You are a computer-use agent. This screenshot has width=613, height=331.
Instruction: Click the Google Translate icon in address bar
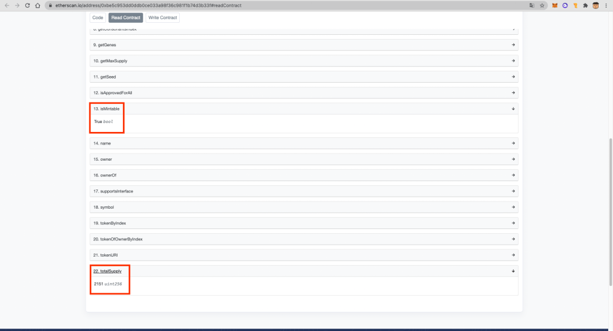(531, 5)
